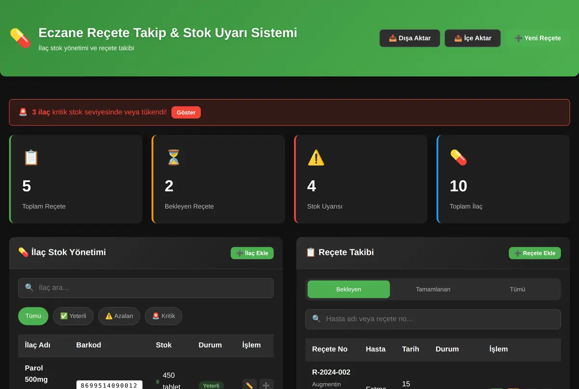This screenshot has width=579, height=389.
Task: Click the prescription number R-2024-002
Action: (331, 372)
